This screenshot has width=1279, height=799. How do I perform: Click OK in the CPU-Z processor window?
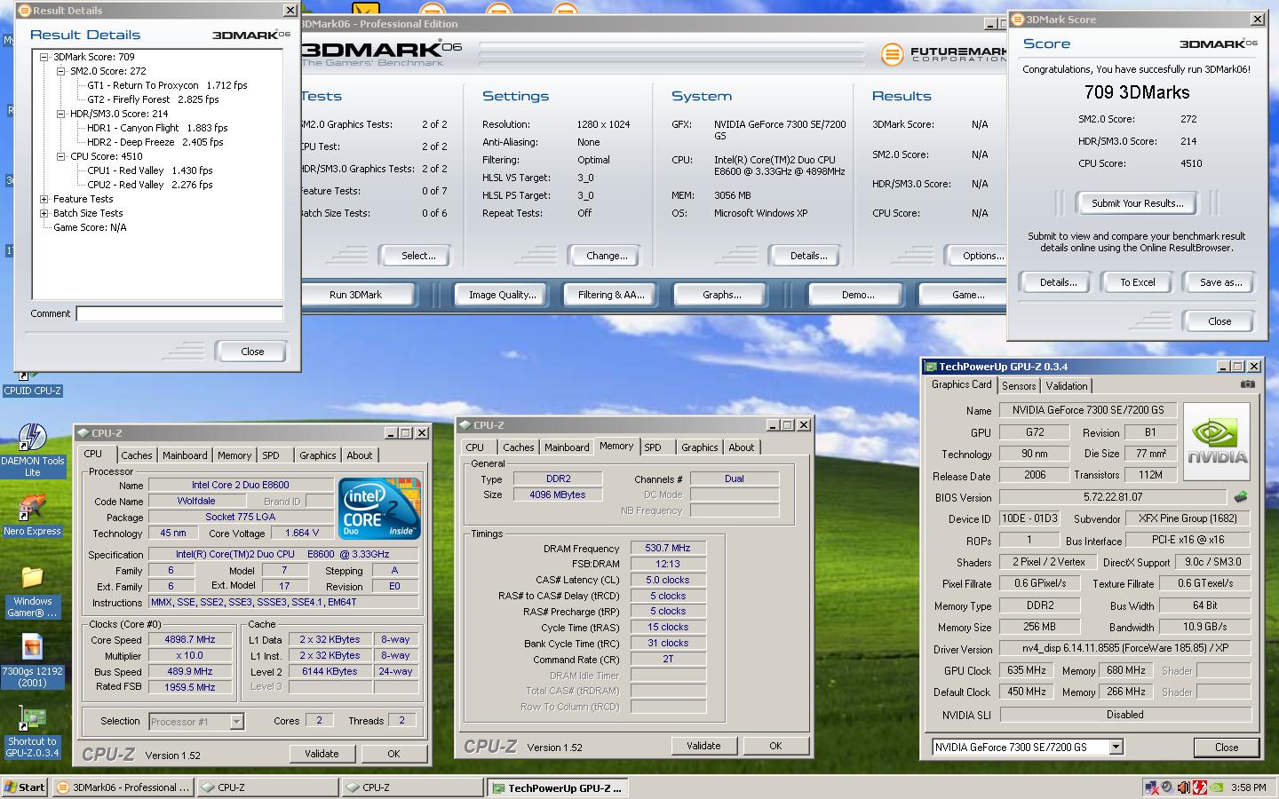(393, 754)
